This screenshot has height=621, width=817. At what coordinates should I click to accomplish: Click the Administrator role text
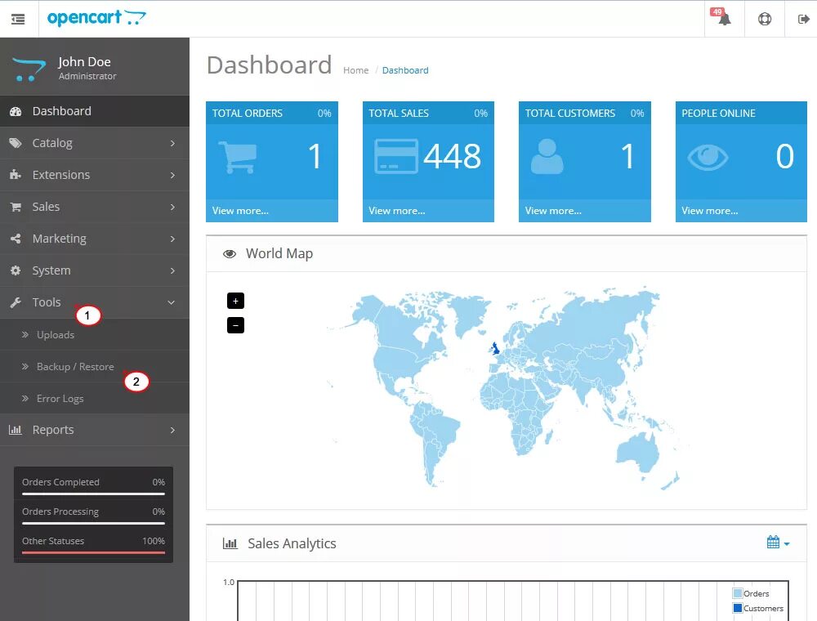[x=87, y=76]
